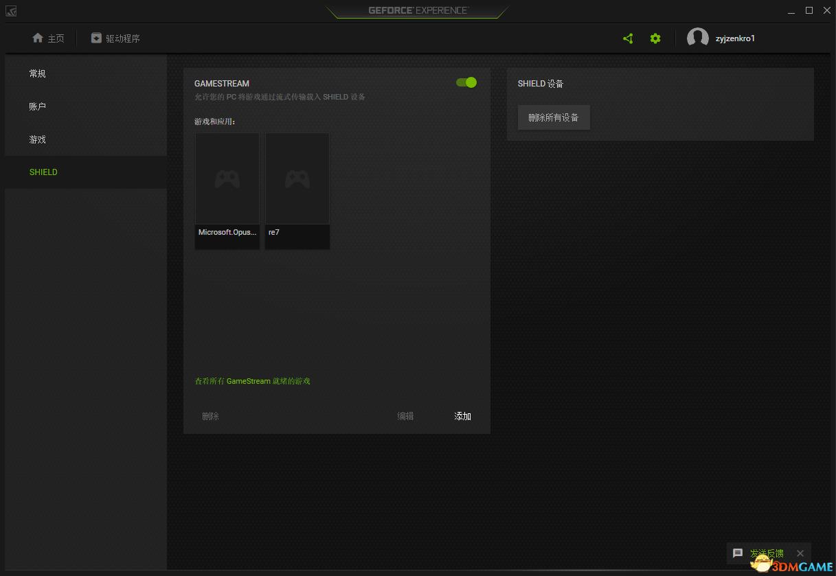Go to the 主页 home tab
The image size is (836, 576).
pyautogui.click(x=48, y=38)
